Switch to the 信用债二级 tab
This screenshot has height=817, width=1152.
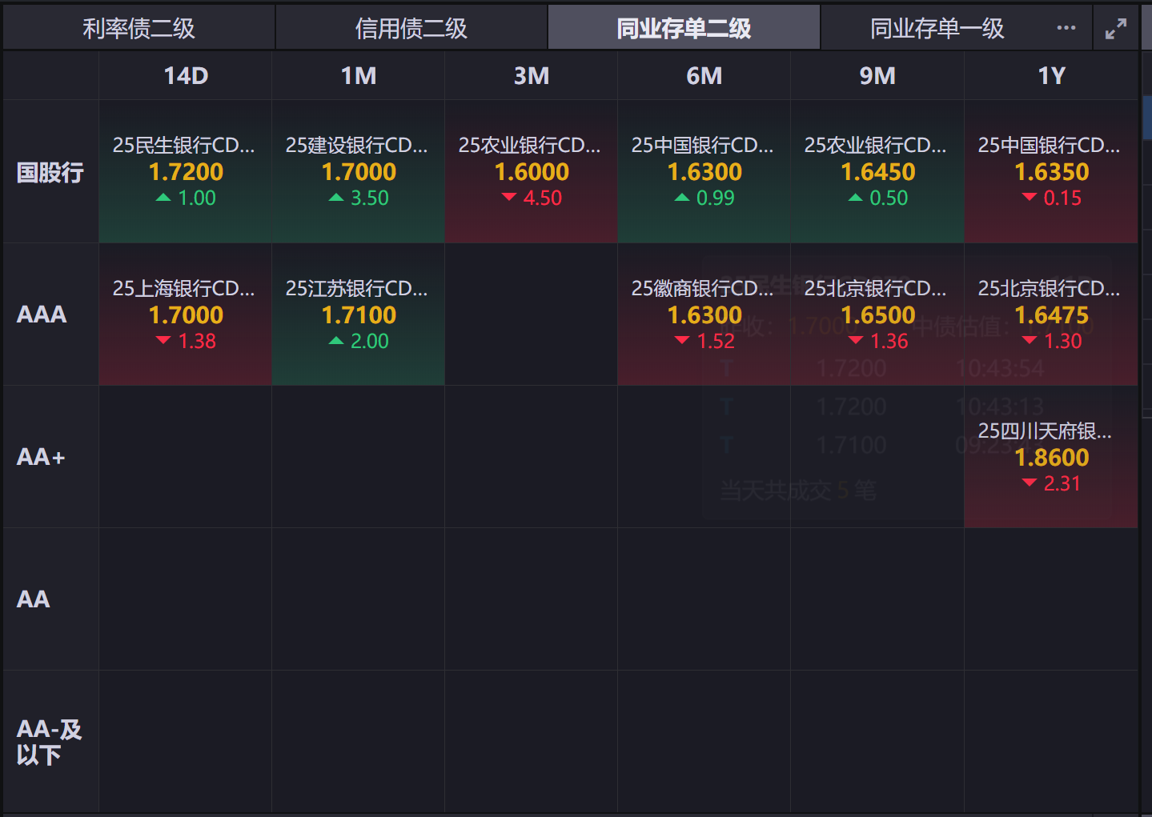click(x=411, y=29)
